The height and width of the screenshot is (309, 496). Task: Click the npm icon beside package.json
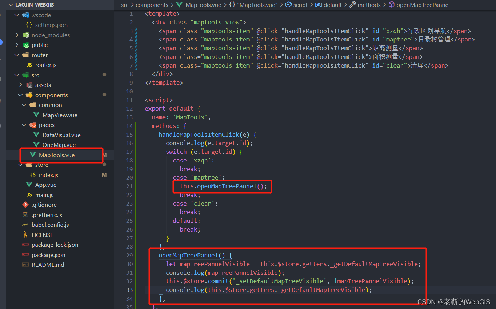(x=25, y=255)
